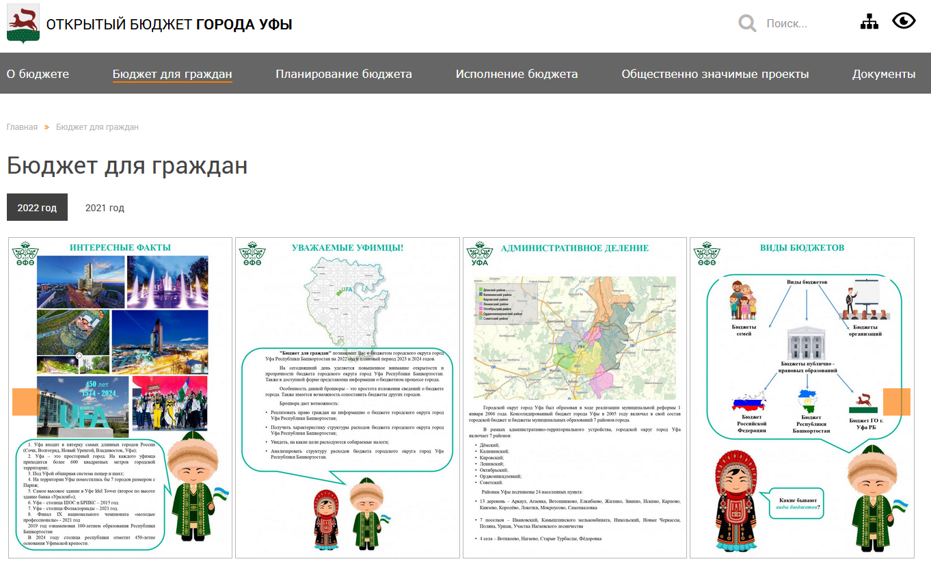The height and width of the screenshot is (566, 931).
Task: Open the 'Административное деление' slide
Action: 575,398
